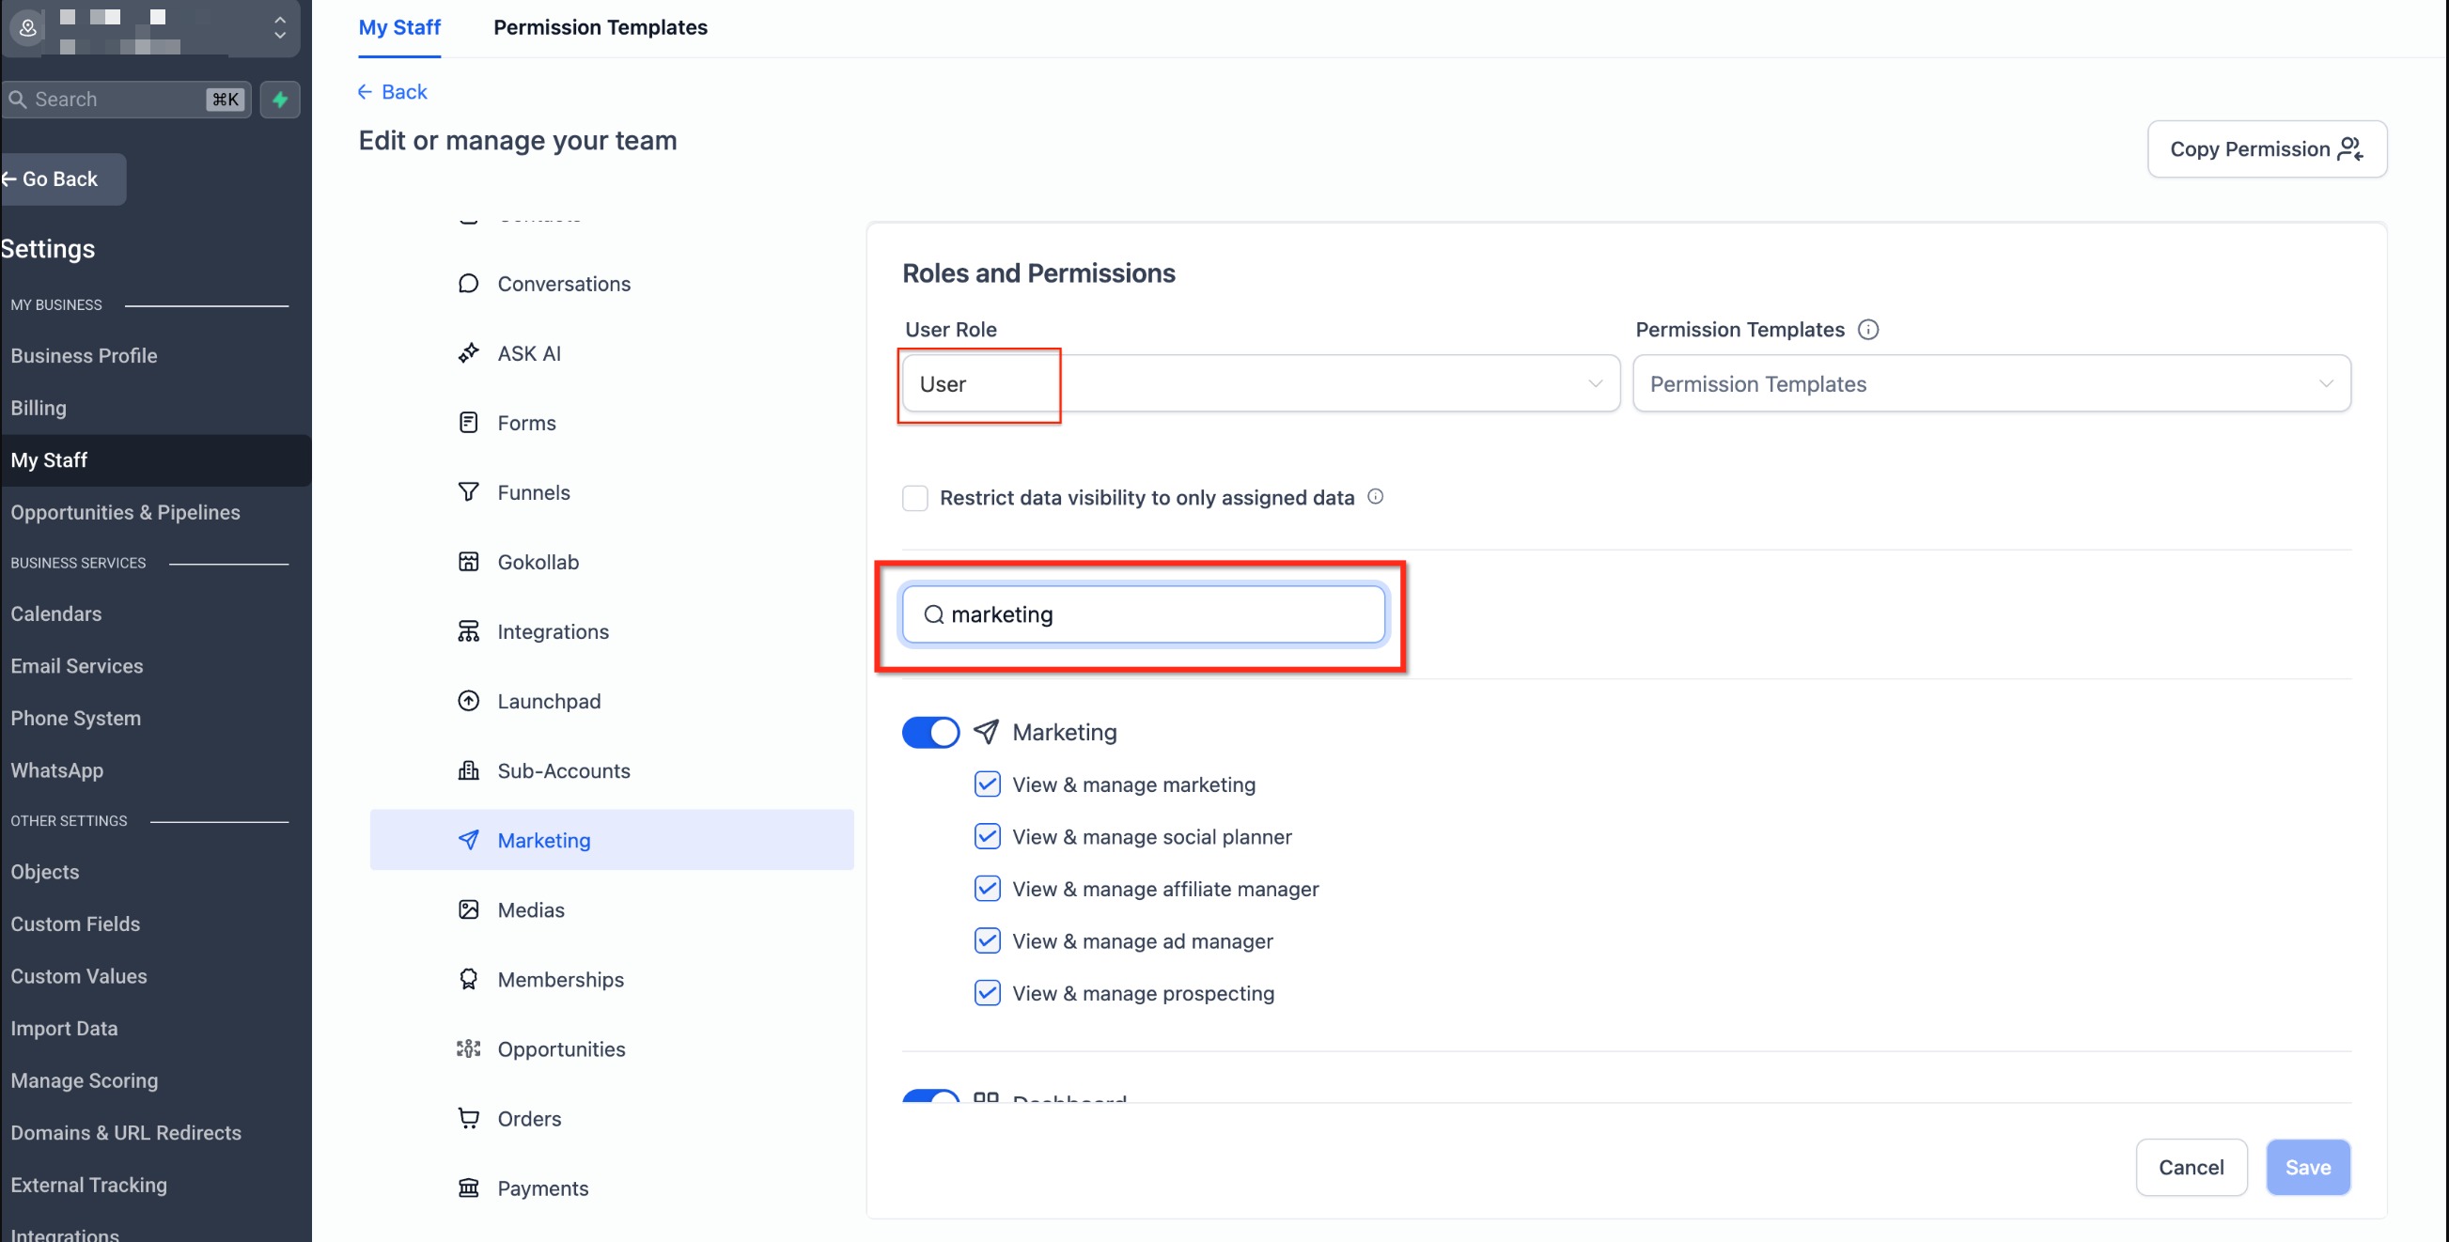The width and height of the screenshot is (2449, 1242).
Task: Check Restrict data visibility to only assigned data
Action: point(914,497)
